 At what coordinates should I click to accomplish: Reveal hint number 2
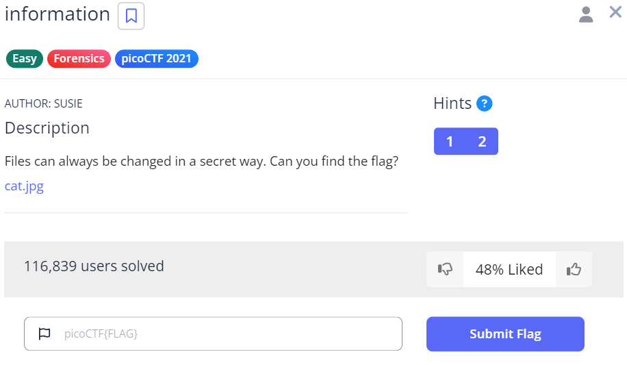pyautogui.click(x=482, y=142)
